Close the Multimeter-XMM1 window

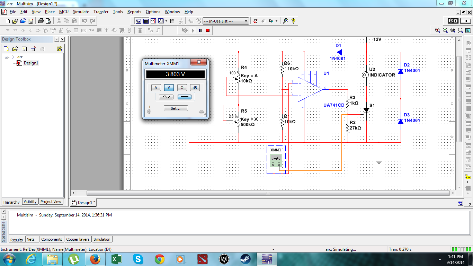coord(199,62)
